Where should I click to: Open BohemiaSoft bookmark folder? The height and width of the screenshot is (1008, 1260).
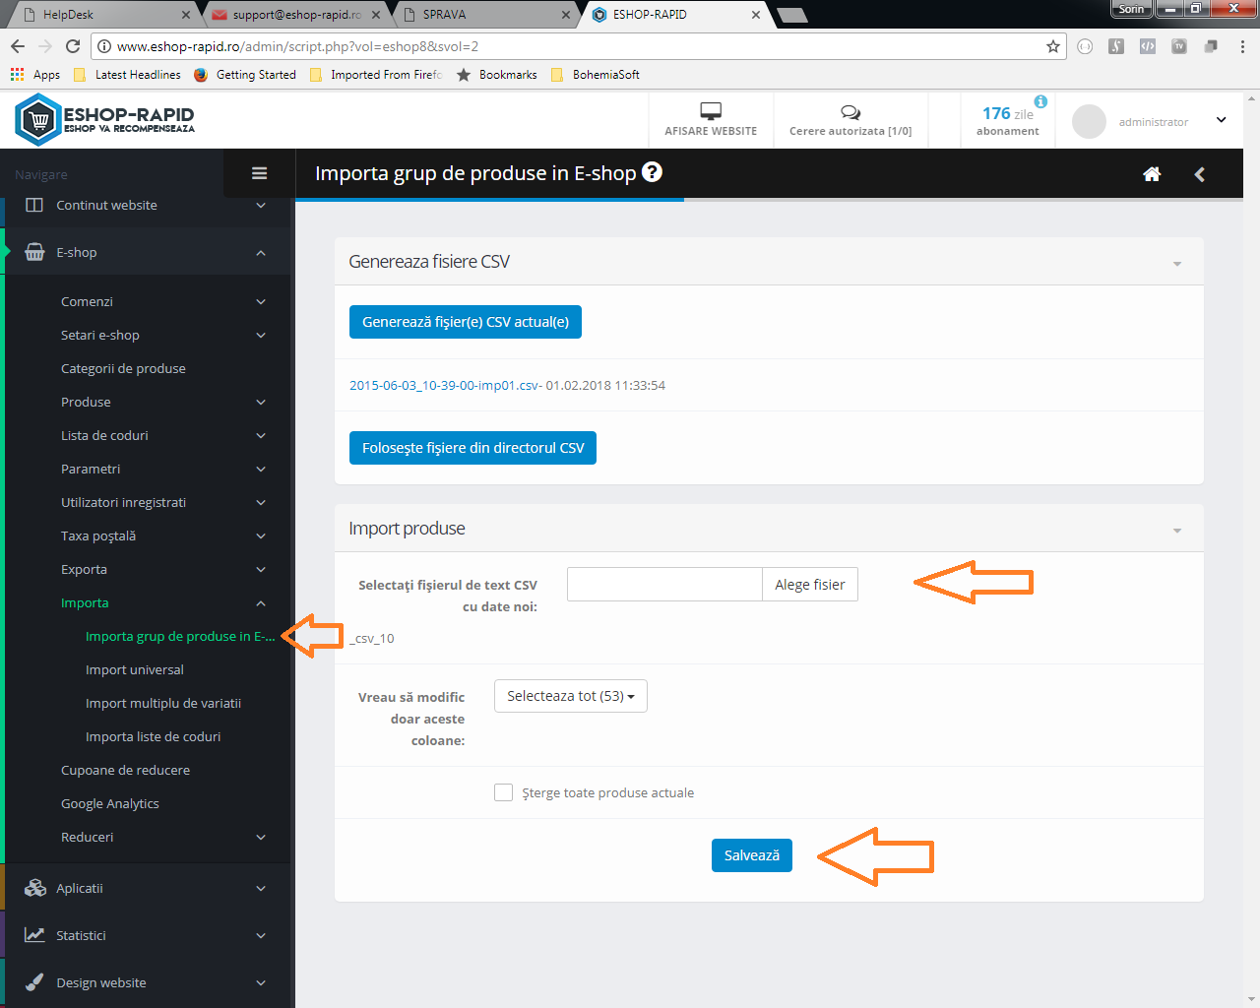596,75
